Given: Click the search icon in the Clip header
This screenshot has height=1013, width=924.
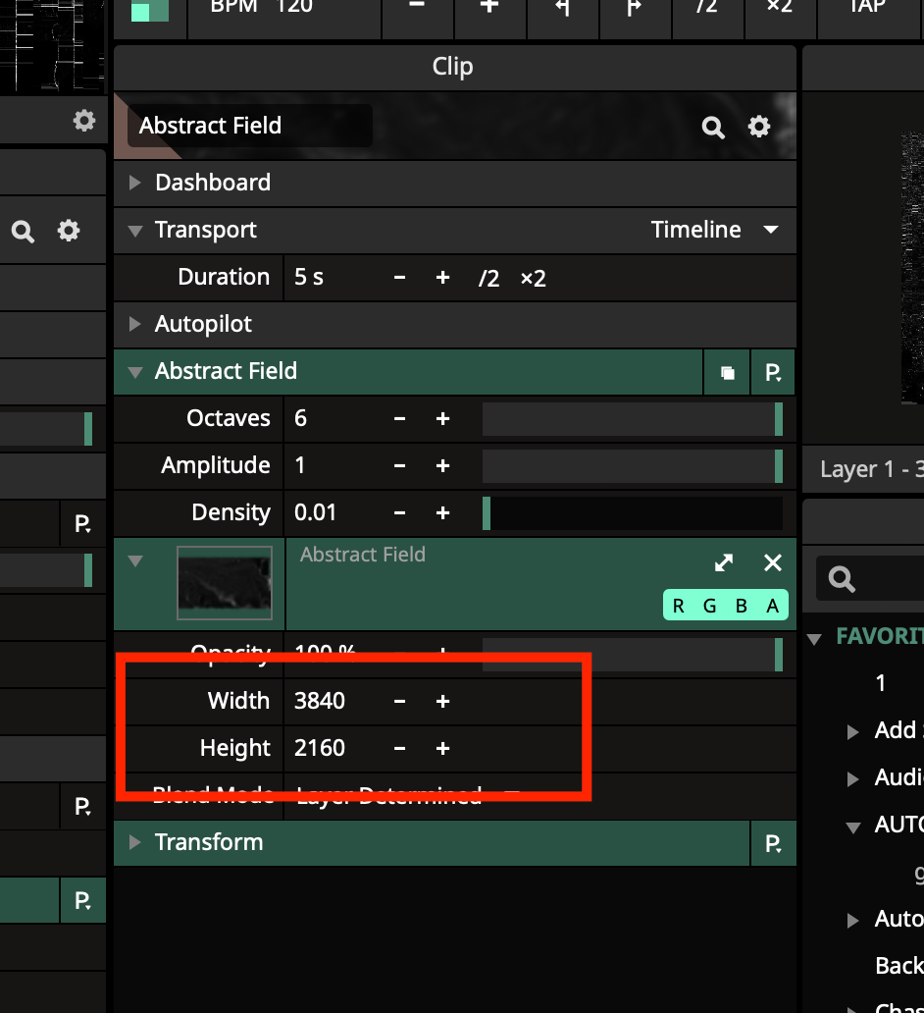Looking at the screenshot, I should tap(713, 127).
